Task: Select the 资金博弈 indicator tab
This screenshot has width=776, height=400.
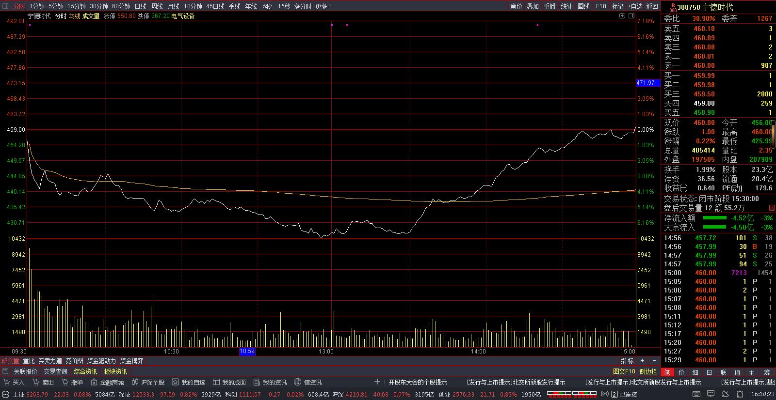Action: tap(131, 361)
